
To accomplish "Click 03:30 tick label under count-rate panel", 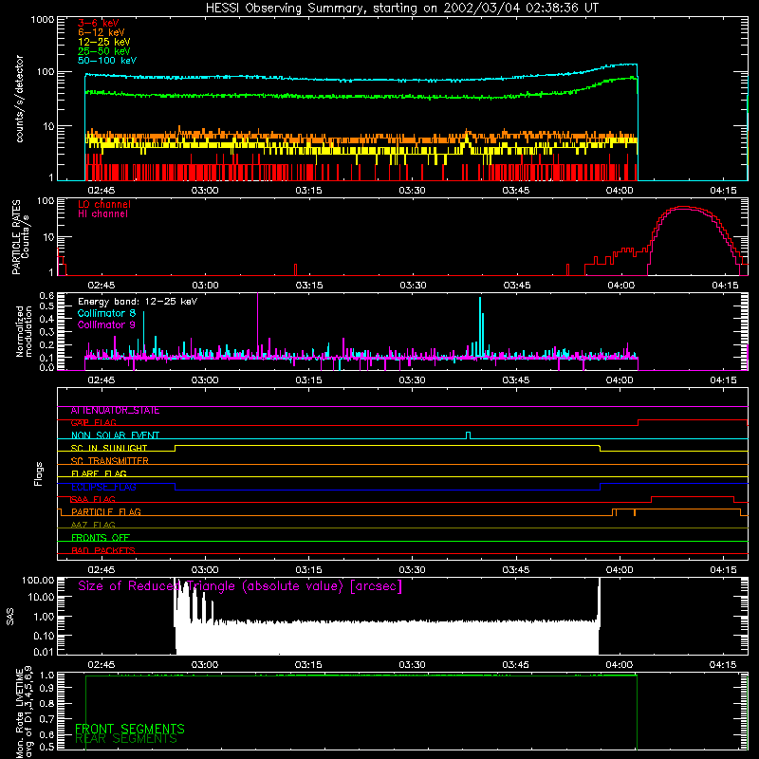I will pos(413,191).
